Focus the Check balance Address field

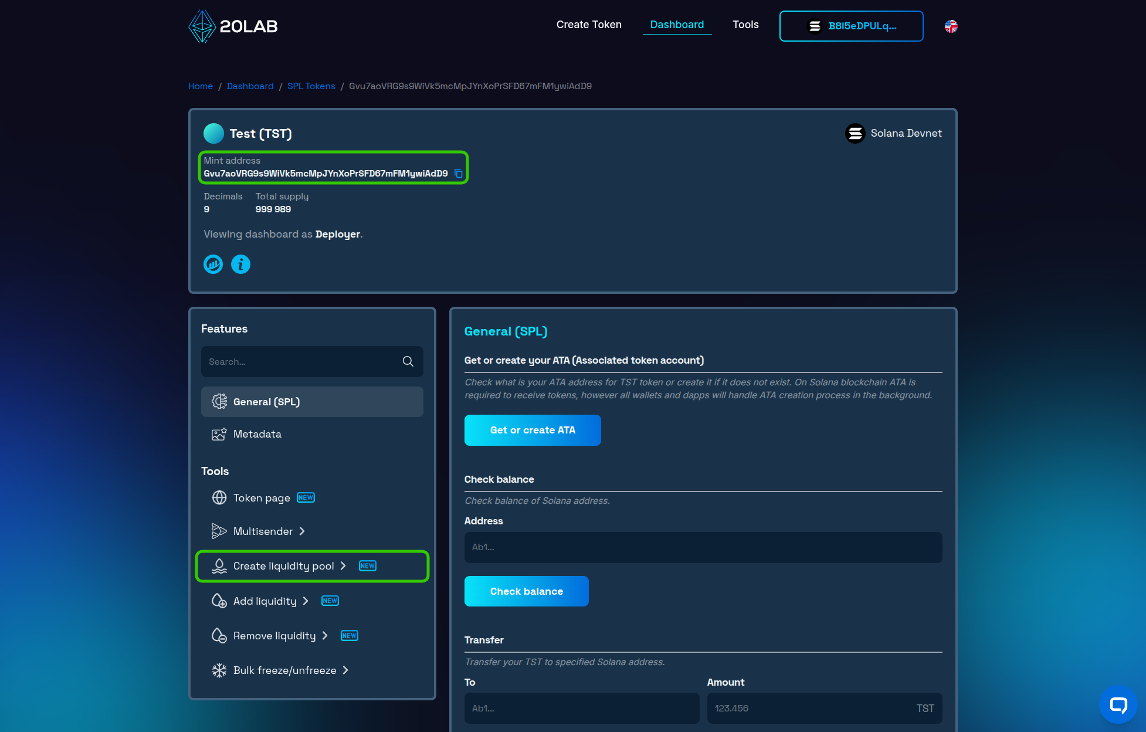click(703, 547)
